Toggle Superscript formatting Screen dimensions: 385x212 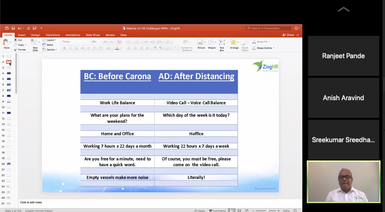point(89,48)
